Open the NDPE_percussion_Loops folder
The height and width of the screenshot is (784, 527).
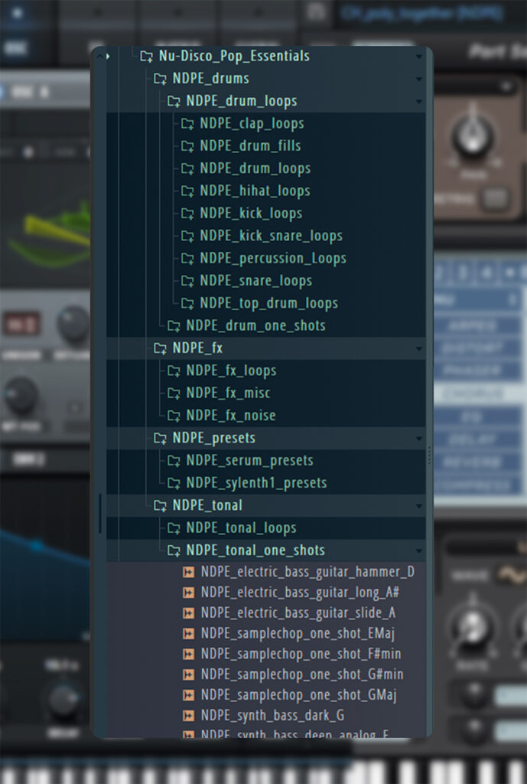[272, 259]
